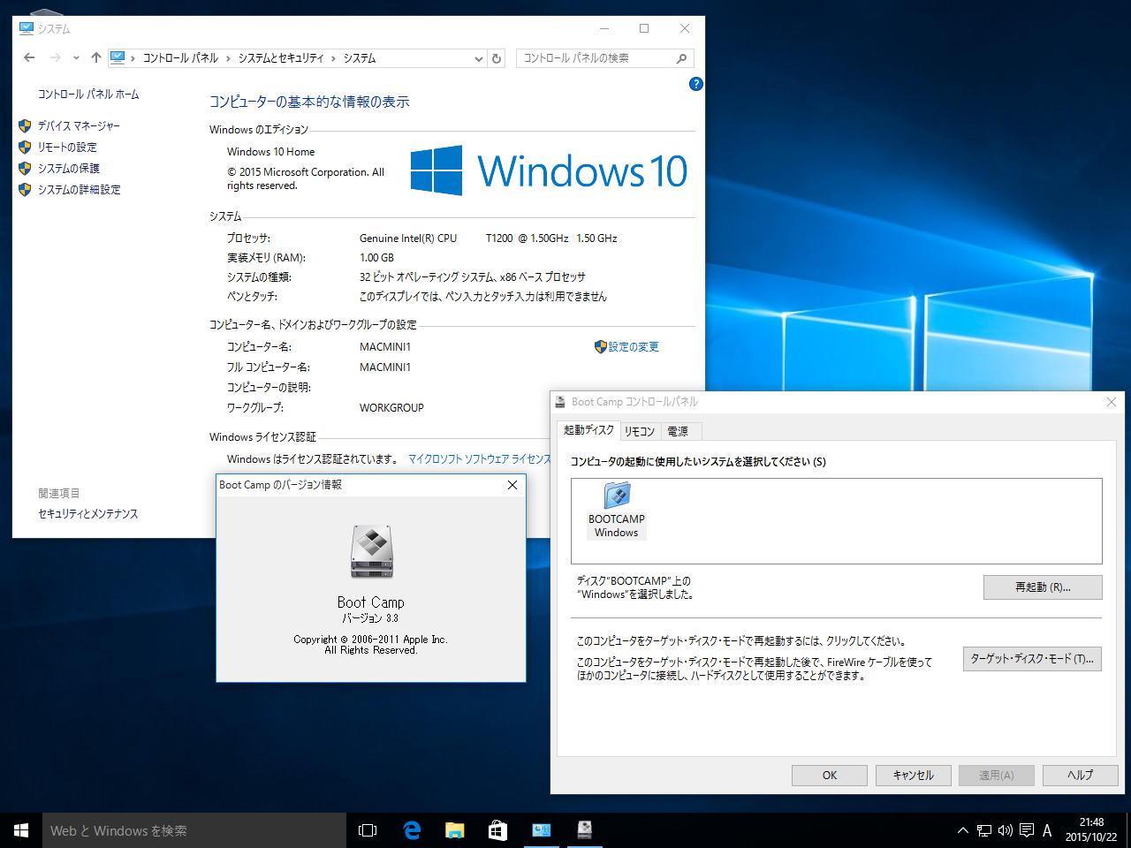Open help via the blue question mark icon
The width and height of the screenshot is (1131, 848).
click(695, 84)
